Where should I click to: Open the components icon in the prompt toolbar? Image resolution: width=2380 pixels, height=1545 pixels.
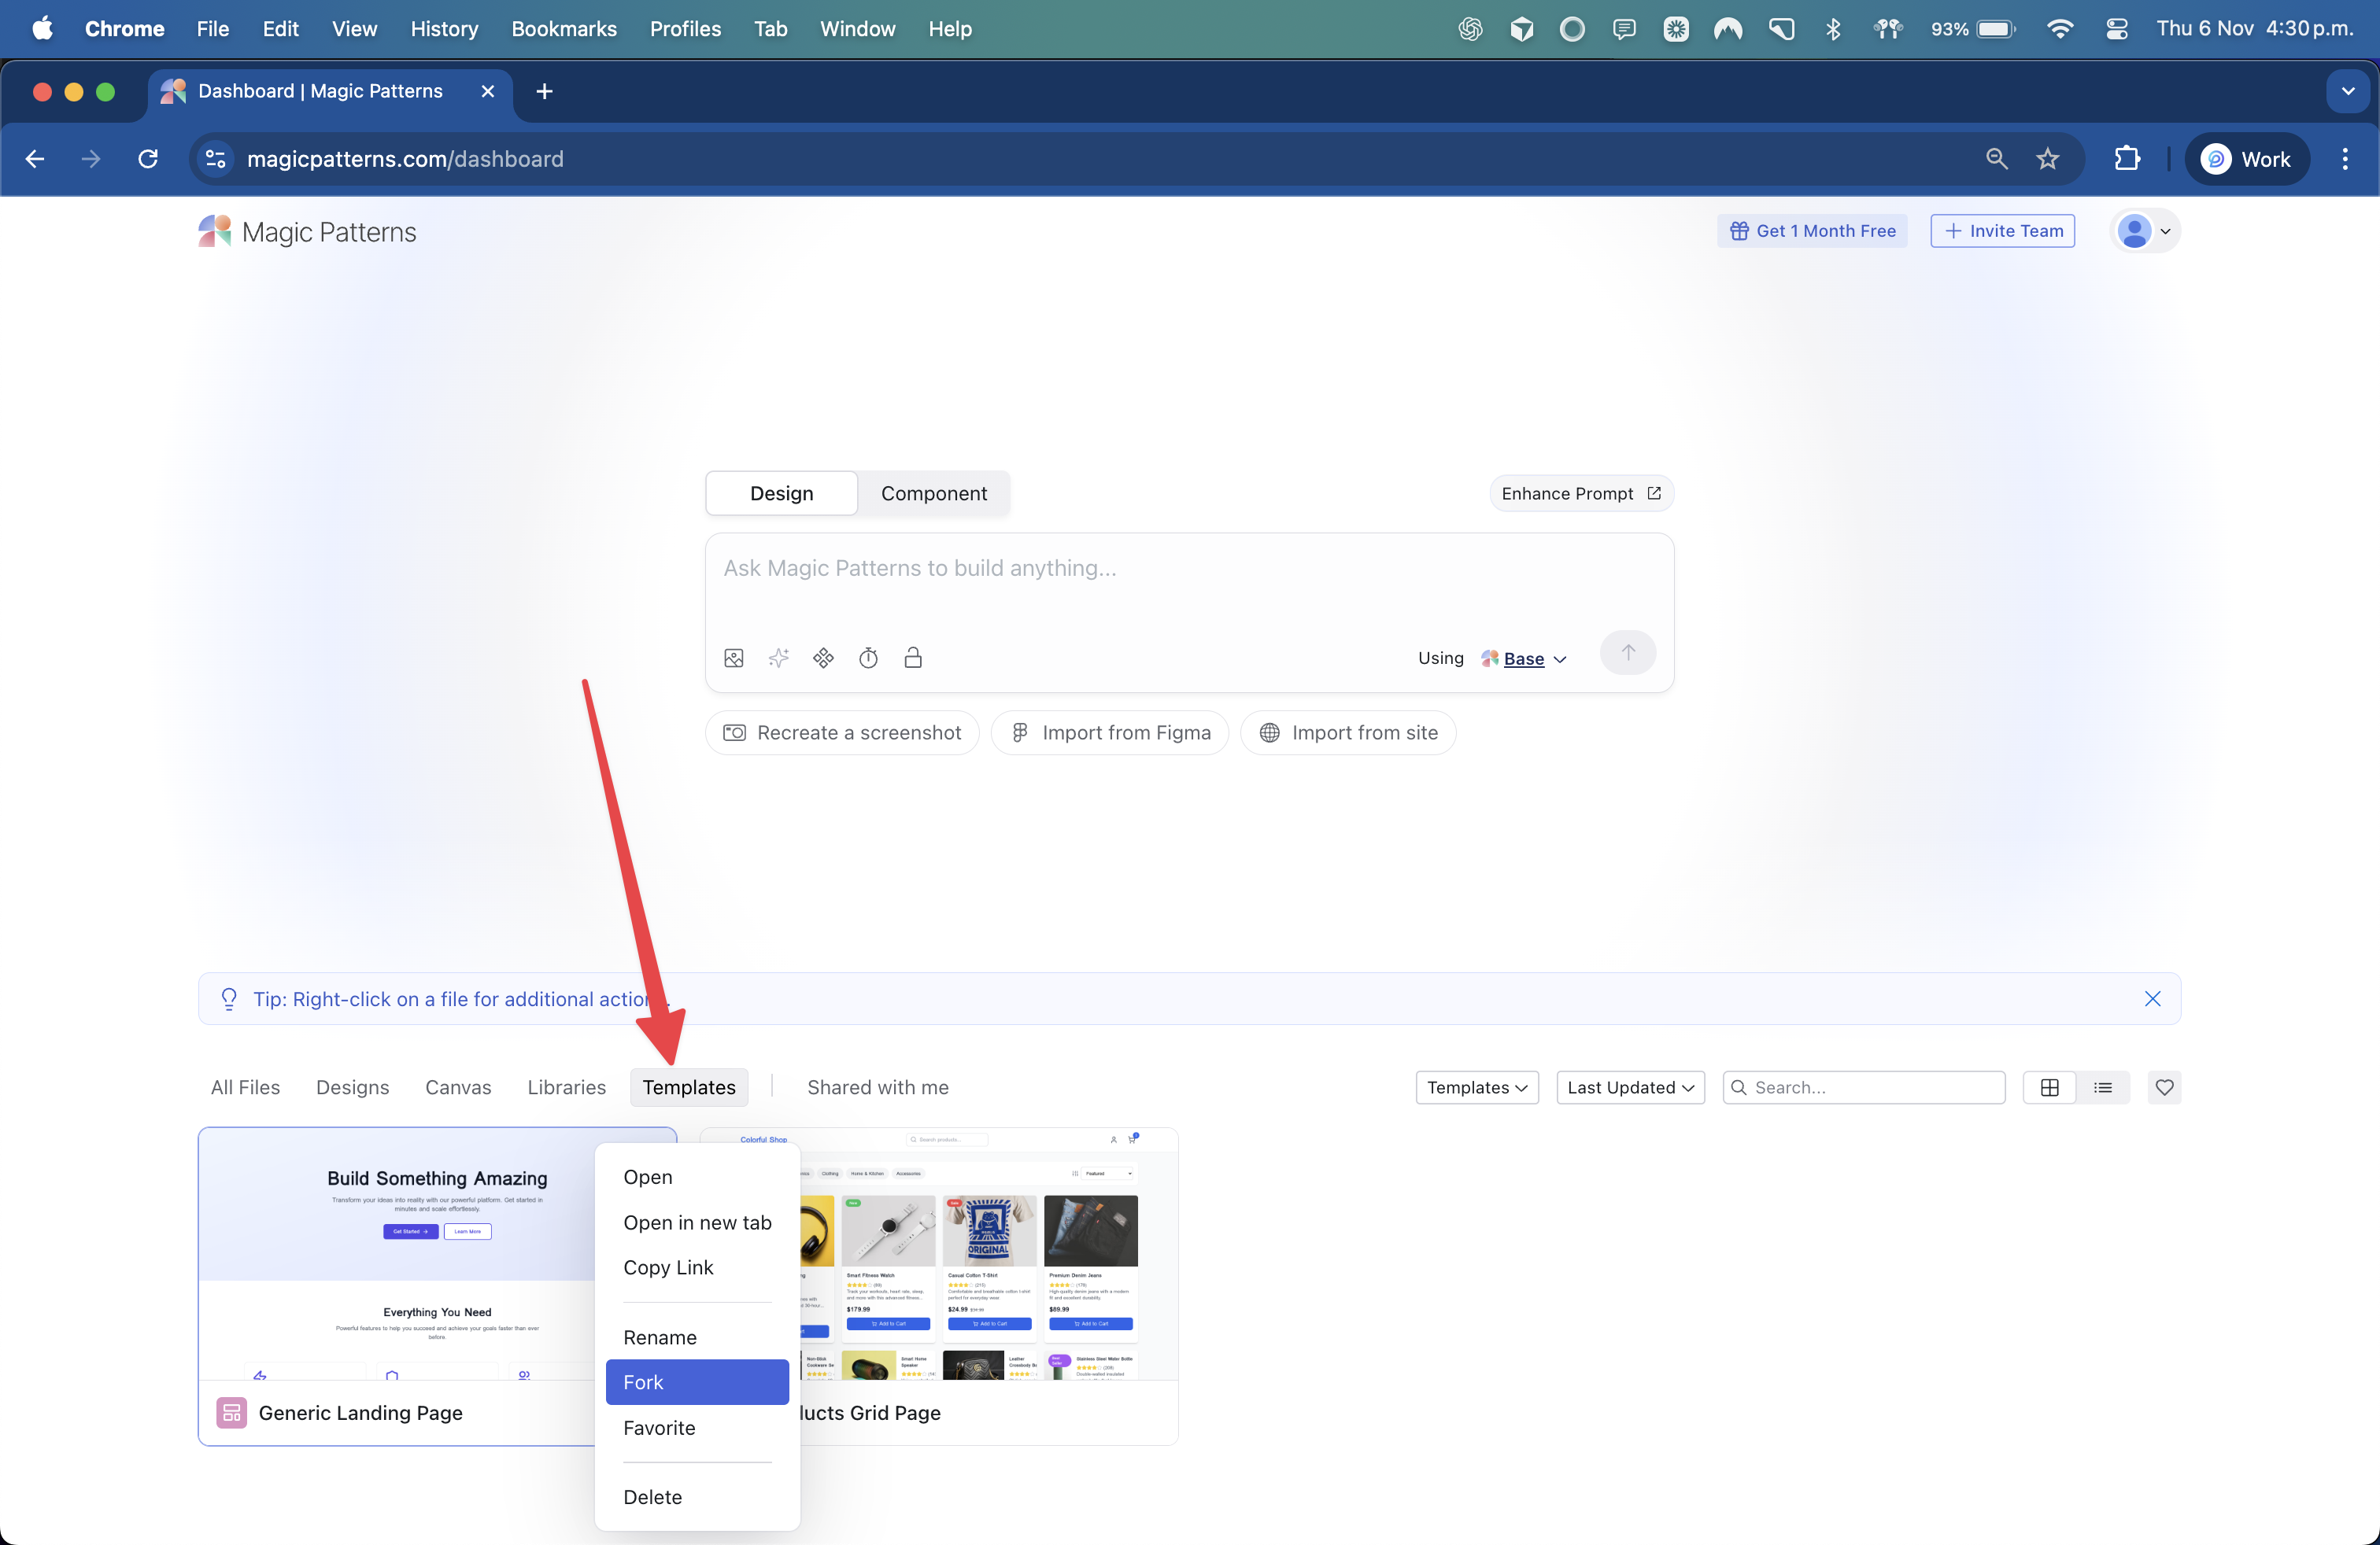click(823, 658)
